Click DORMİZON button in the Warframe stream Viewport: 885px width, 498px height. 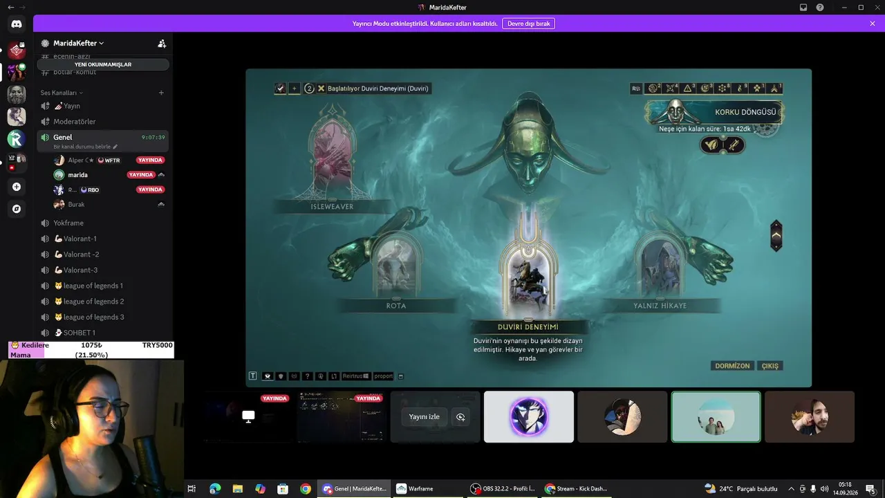[x=733, y=366]
